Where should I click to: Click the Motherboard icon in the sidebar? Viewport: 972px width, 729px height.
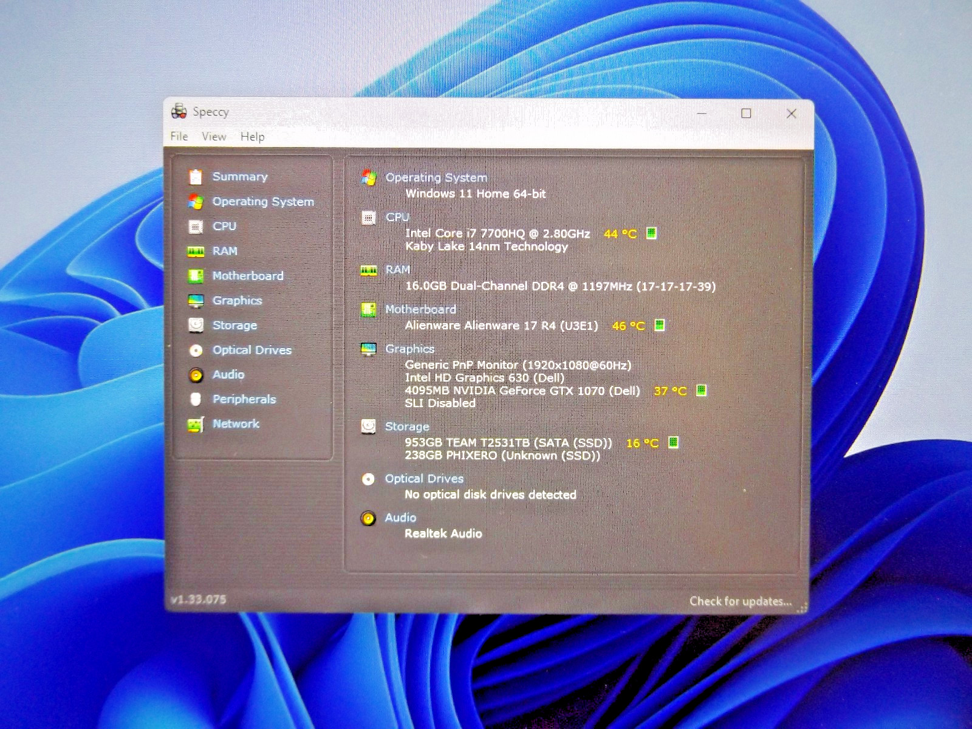pyautogui.click(x=196, y=276)
